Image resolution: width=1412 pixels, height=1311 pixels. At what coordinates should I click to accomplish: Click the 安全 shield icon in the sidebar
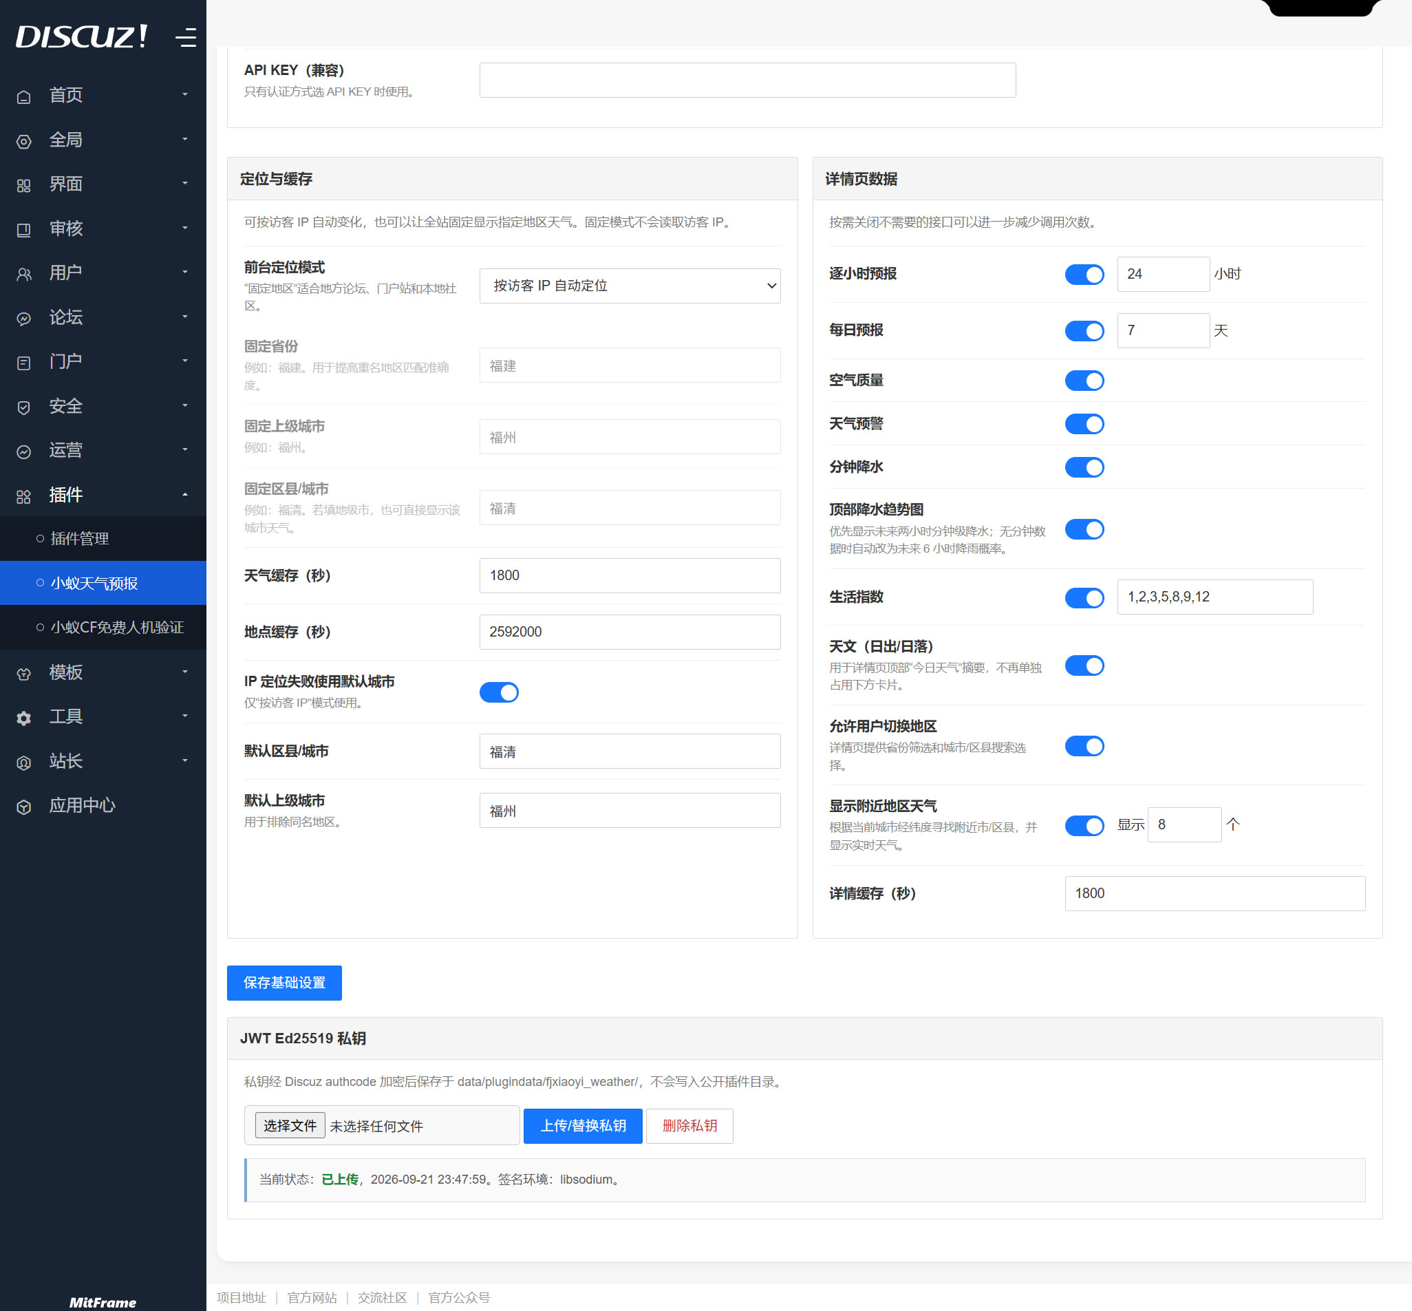tap(24, 407)
